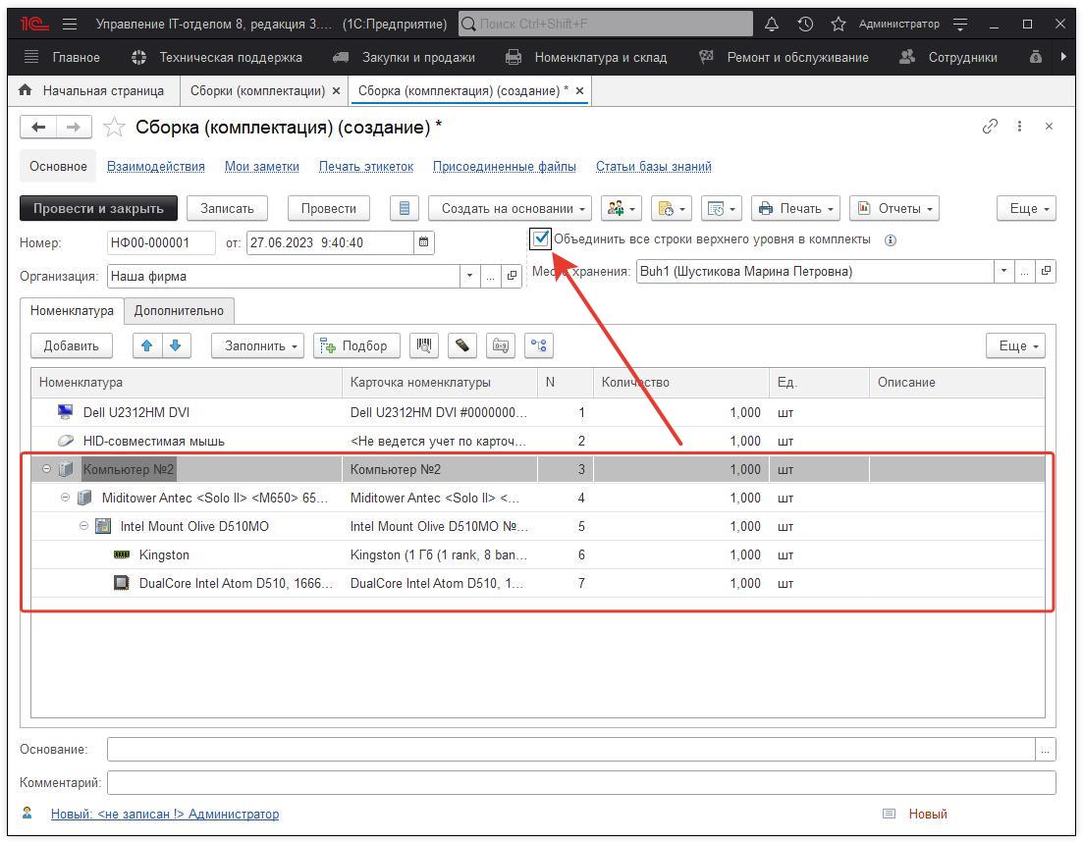The height and width of the screenshot is (843, 1083).
Task: Click the move row up arrow
Action: point(147,345)
